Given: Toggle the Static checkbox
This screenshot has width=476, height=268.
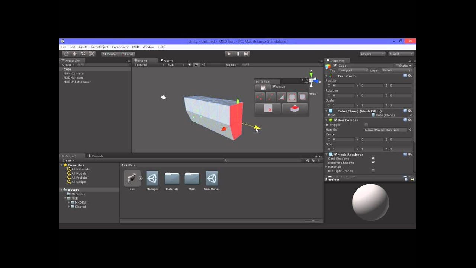Looking at the screenshot, I should pos(397,66).
